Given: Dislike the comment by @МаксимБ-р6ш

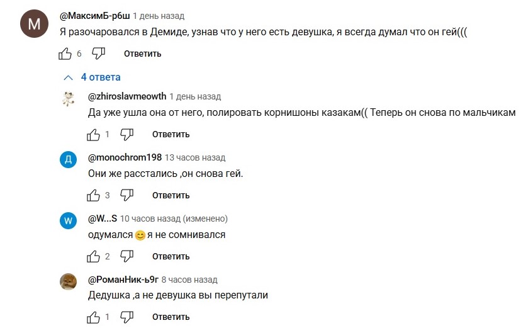Looking at the screenshot, I should click(98, 54).
